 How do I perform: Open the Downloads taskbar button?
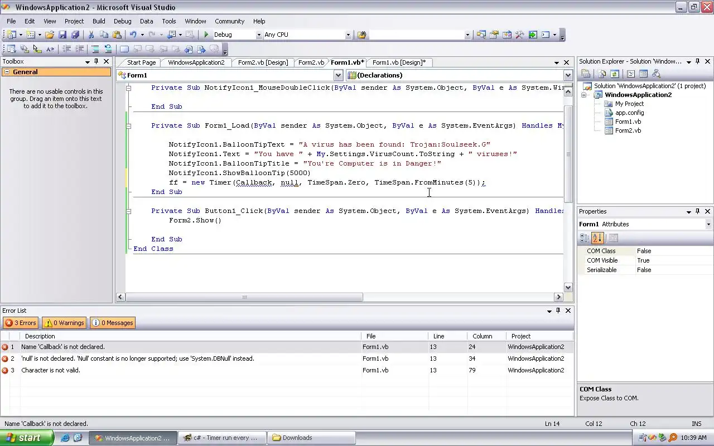click(x=311, y=438)
